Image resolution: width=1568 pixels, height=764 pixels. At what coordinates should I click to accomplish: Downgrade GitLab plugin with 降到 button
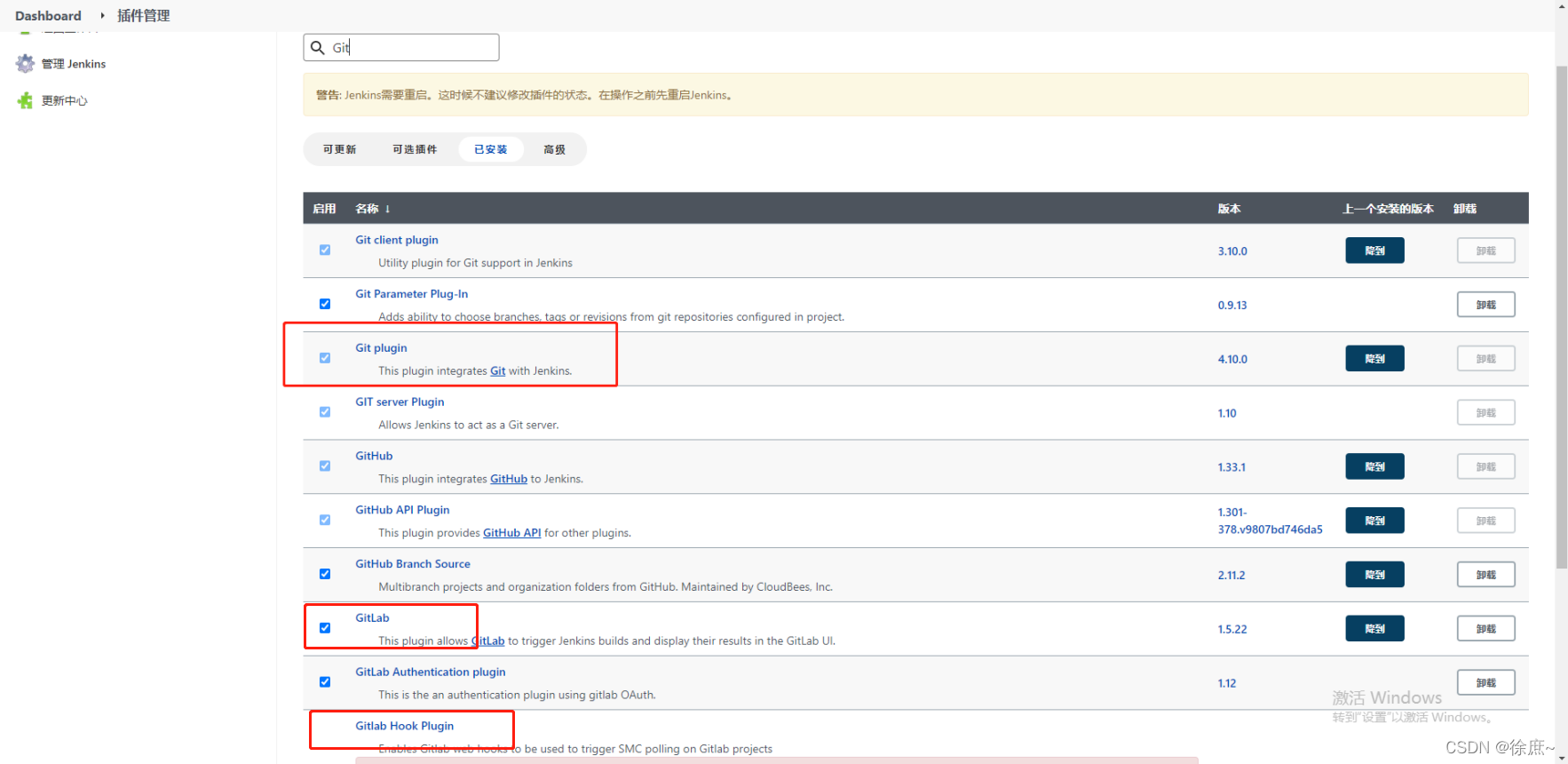point(1374,629)
